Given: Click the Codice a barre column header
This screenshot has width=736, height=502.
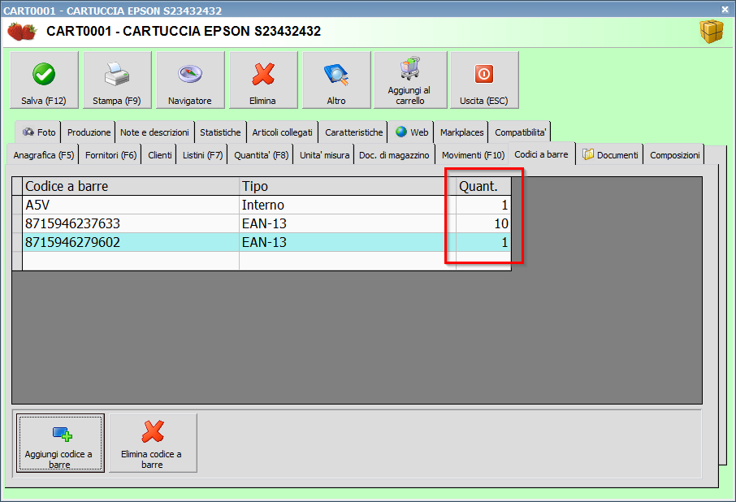Looking at the screenshot, I should [131, 186].
